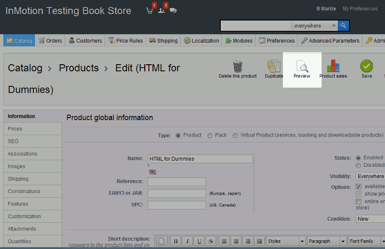Open the new customers notification icon
385x249 pixels.
coord(162,10)
